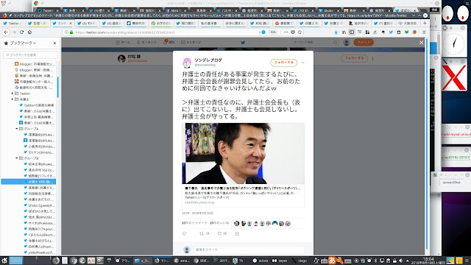Follow the profile behind the dialog
Screen dimensions: 471x265
(354, 58)
